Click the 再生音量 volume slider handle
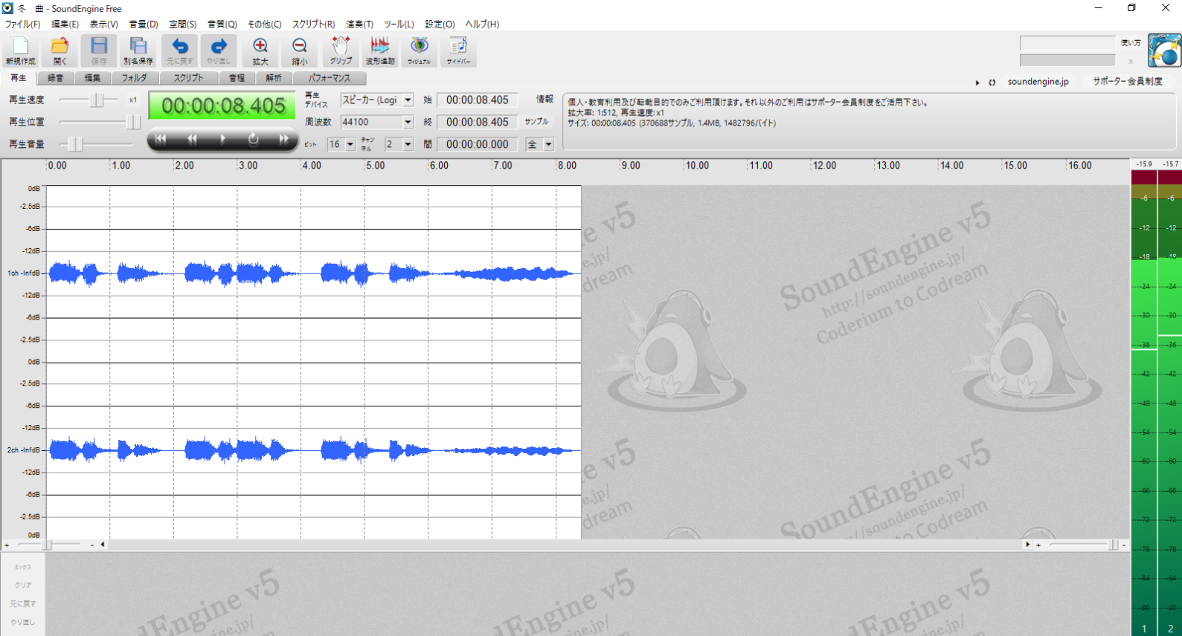 pyautogui.click(x=75, y=144)
